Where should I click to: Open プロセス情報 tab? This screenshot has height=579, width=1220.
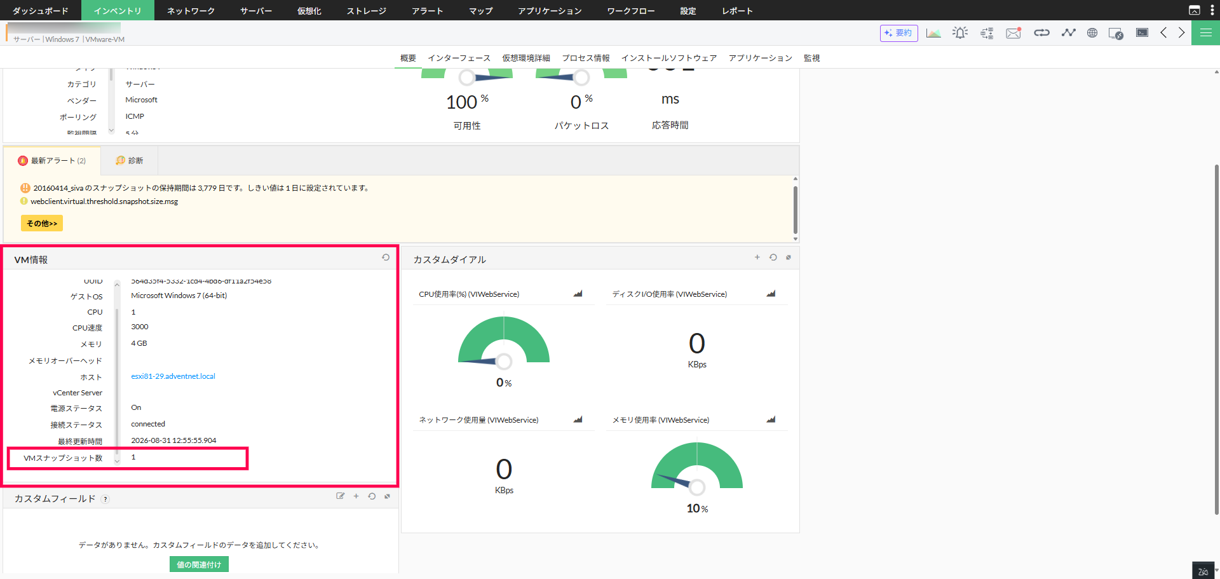point(586,58)
